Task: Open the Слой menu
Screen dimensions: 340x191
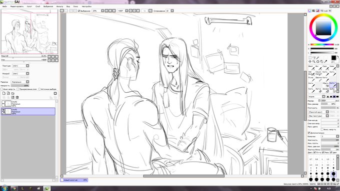Action: coord(37,6)
